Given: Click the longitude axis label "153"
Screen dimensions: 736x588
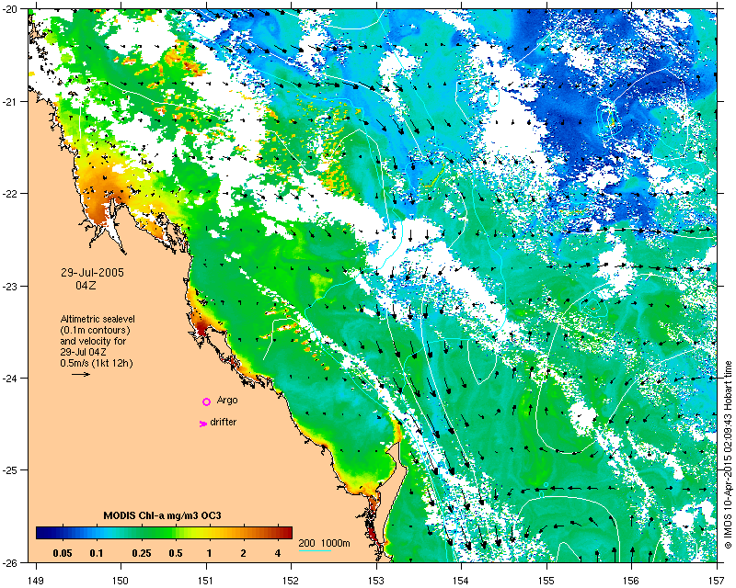Looking at the screenshot, I should (x=376, y=581).
